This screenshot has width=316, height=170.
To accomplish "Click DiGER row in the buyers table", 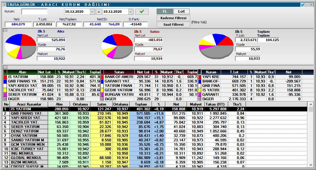I will point(52,99).
